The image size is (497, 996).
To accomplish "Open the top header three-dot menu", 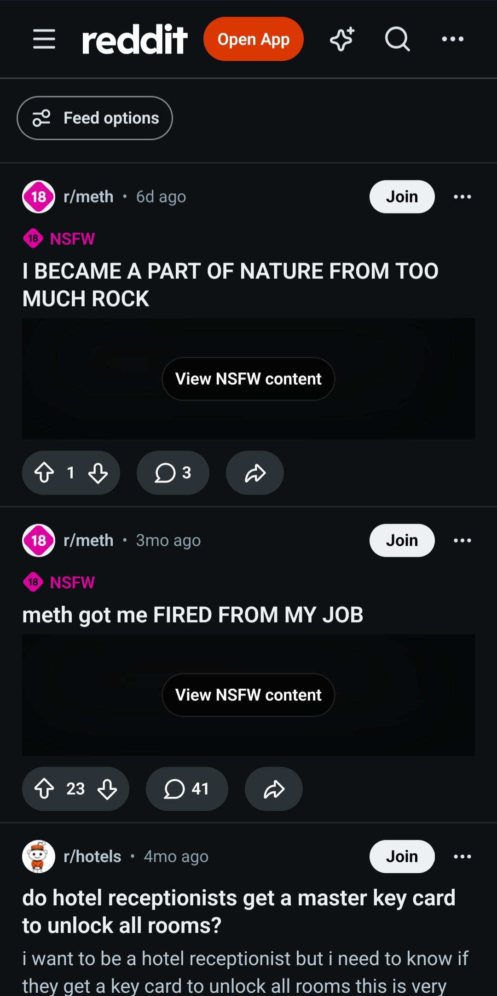I will (453, 39).
